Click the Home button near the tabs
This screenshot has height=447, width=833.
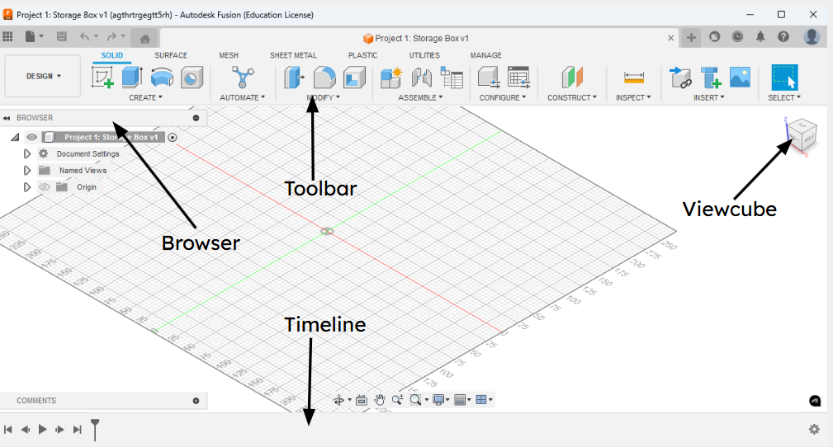[x=144, y=38]
